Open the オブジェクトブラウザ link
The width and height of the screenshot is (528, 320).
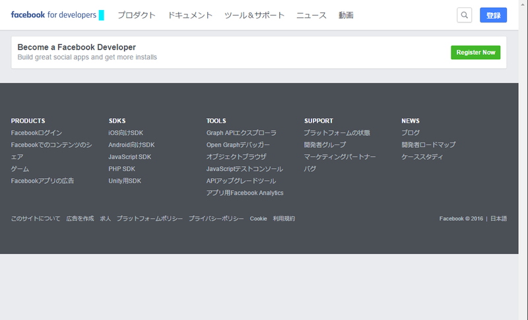click(x=236, y=157)
